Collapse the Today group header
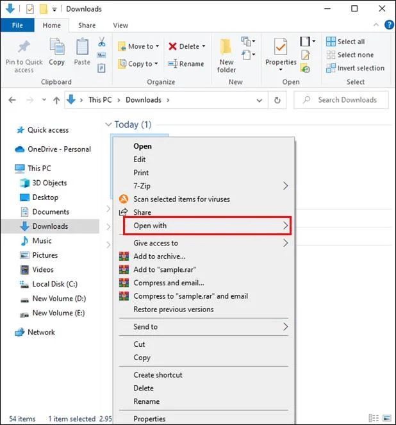This screenshot has width=396, height=425. [108, 124]
